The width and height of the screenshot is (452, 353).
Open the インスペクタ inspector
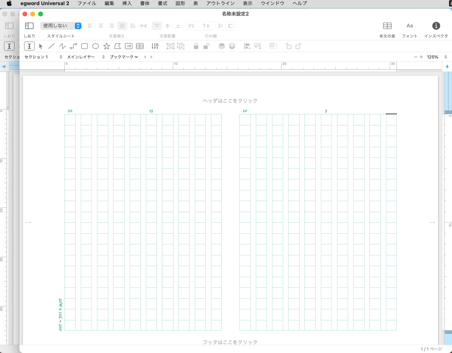436,26
